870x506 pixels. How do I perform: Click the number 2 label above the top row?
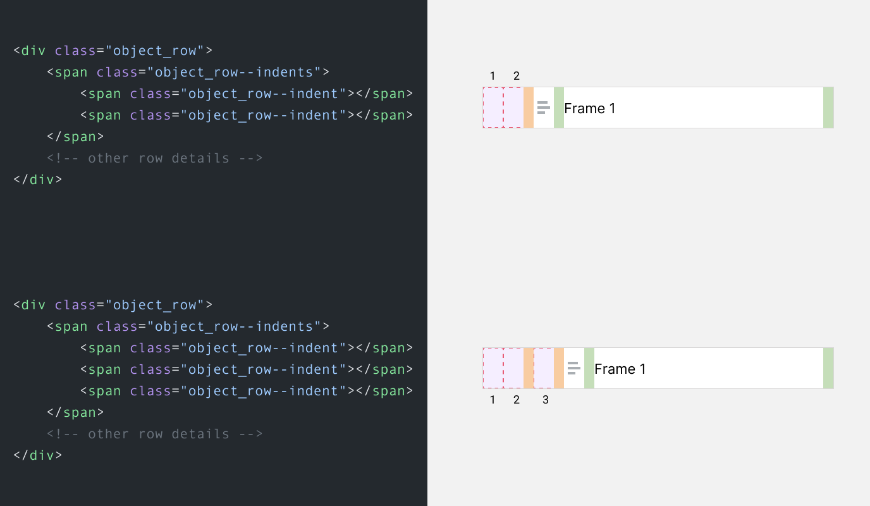click(517, 76)
